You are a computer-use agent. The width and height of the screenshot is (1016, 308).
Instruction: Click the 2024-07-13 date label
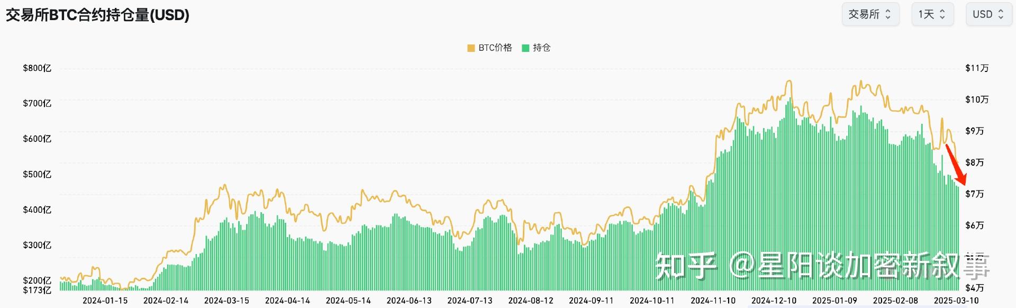click(470, 301)
